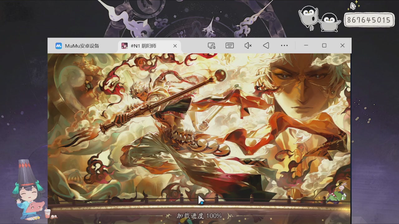This screenshot has width=399, height=224.
Task: Switch to the #N1 阴阳师 tab
Action: tap(149, 46)
